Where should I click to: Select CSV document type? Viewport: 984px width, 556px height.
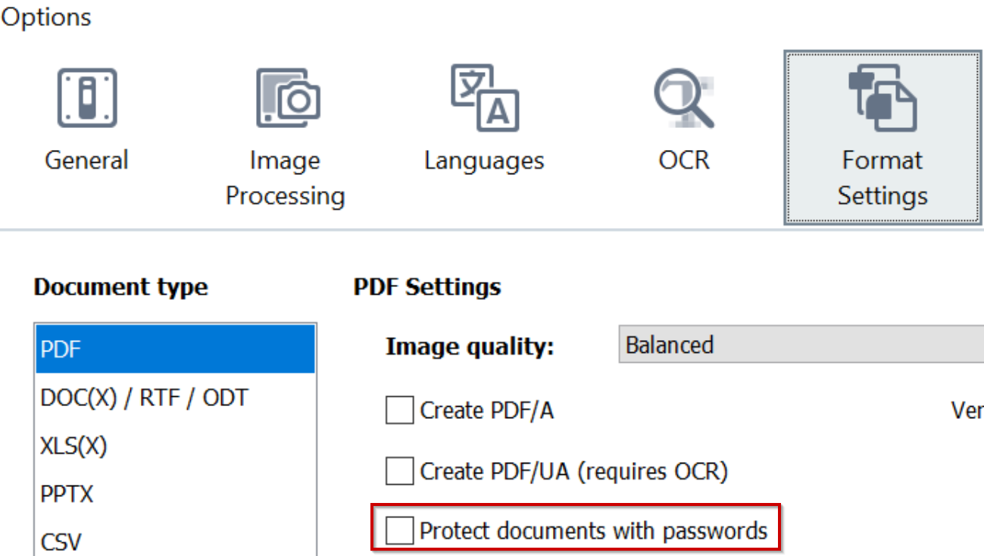coord(176,541)
